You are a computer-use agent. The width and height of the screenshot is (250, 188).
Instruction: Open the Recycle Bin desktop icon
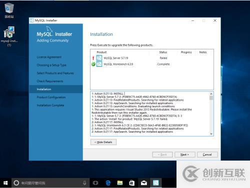9,10
